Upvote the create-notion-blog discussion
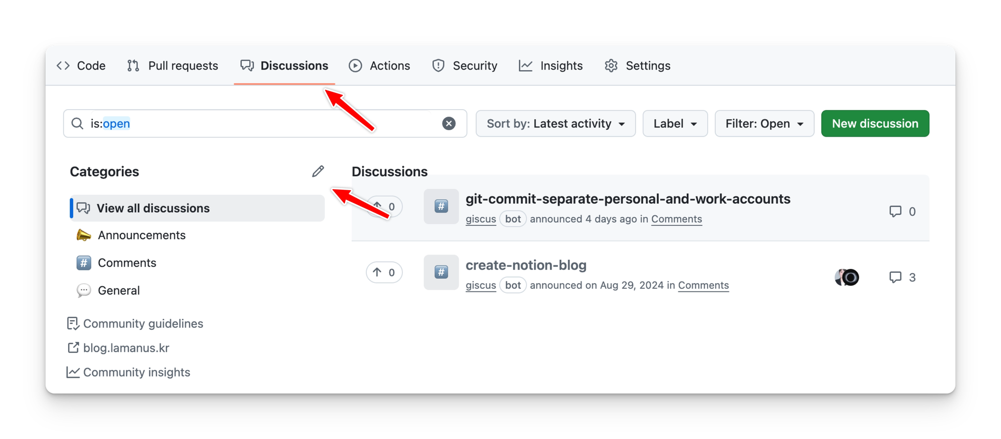The height and width of the screenshot is (439, 1001). [x=384, y=272]
